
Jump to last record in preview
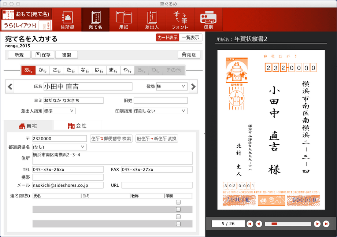326,224
